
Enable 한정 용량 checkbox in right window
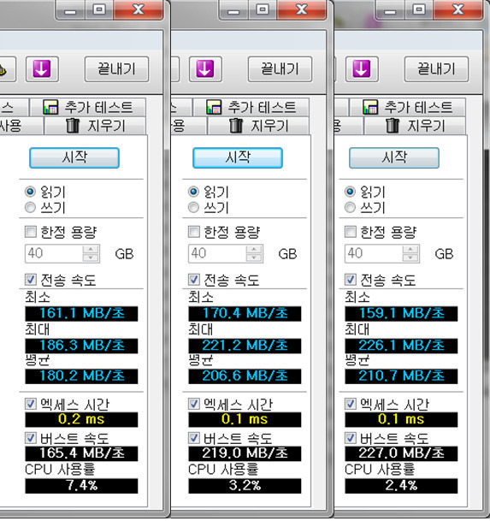pyautogui.click(x=350, y=232)
